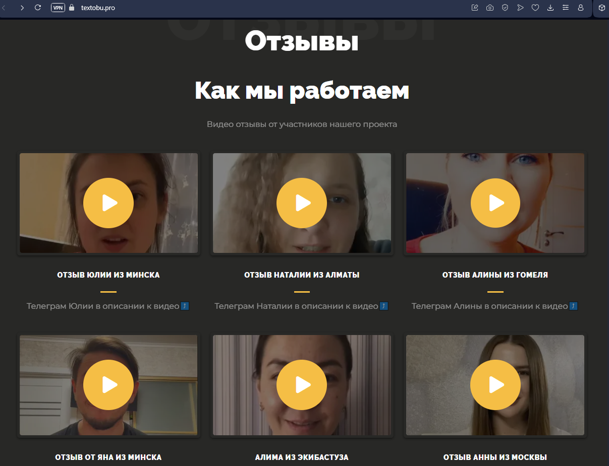This screenshot has height=466, width=609.
Task: Play the Алима из Экибастуза video
Action: 301,384
